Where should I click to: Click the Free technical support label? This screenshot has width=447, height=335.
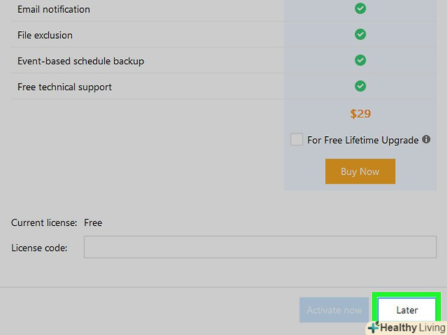tap(64, 87)
